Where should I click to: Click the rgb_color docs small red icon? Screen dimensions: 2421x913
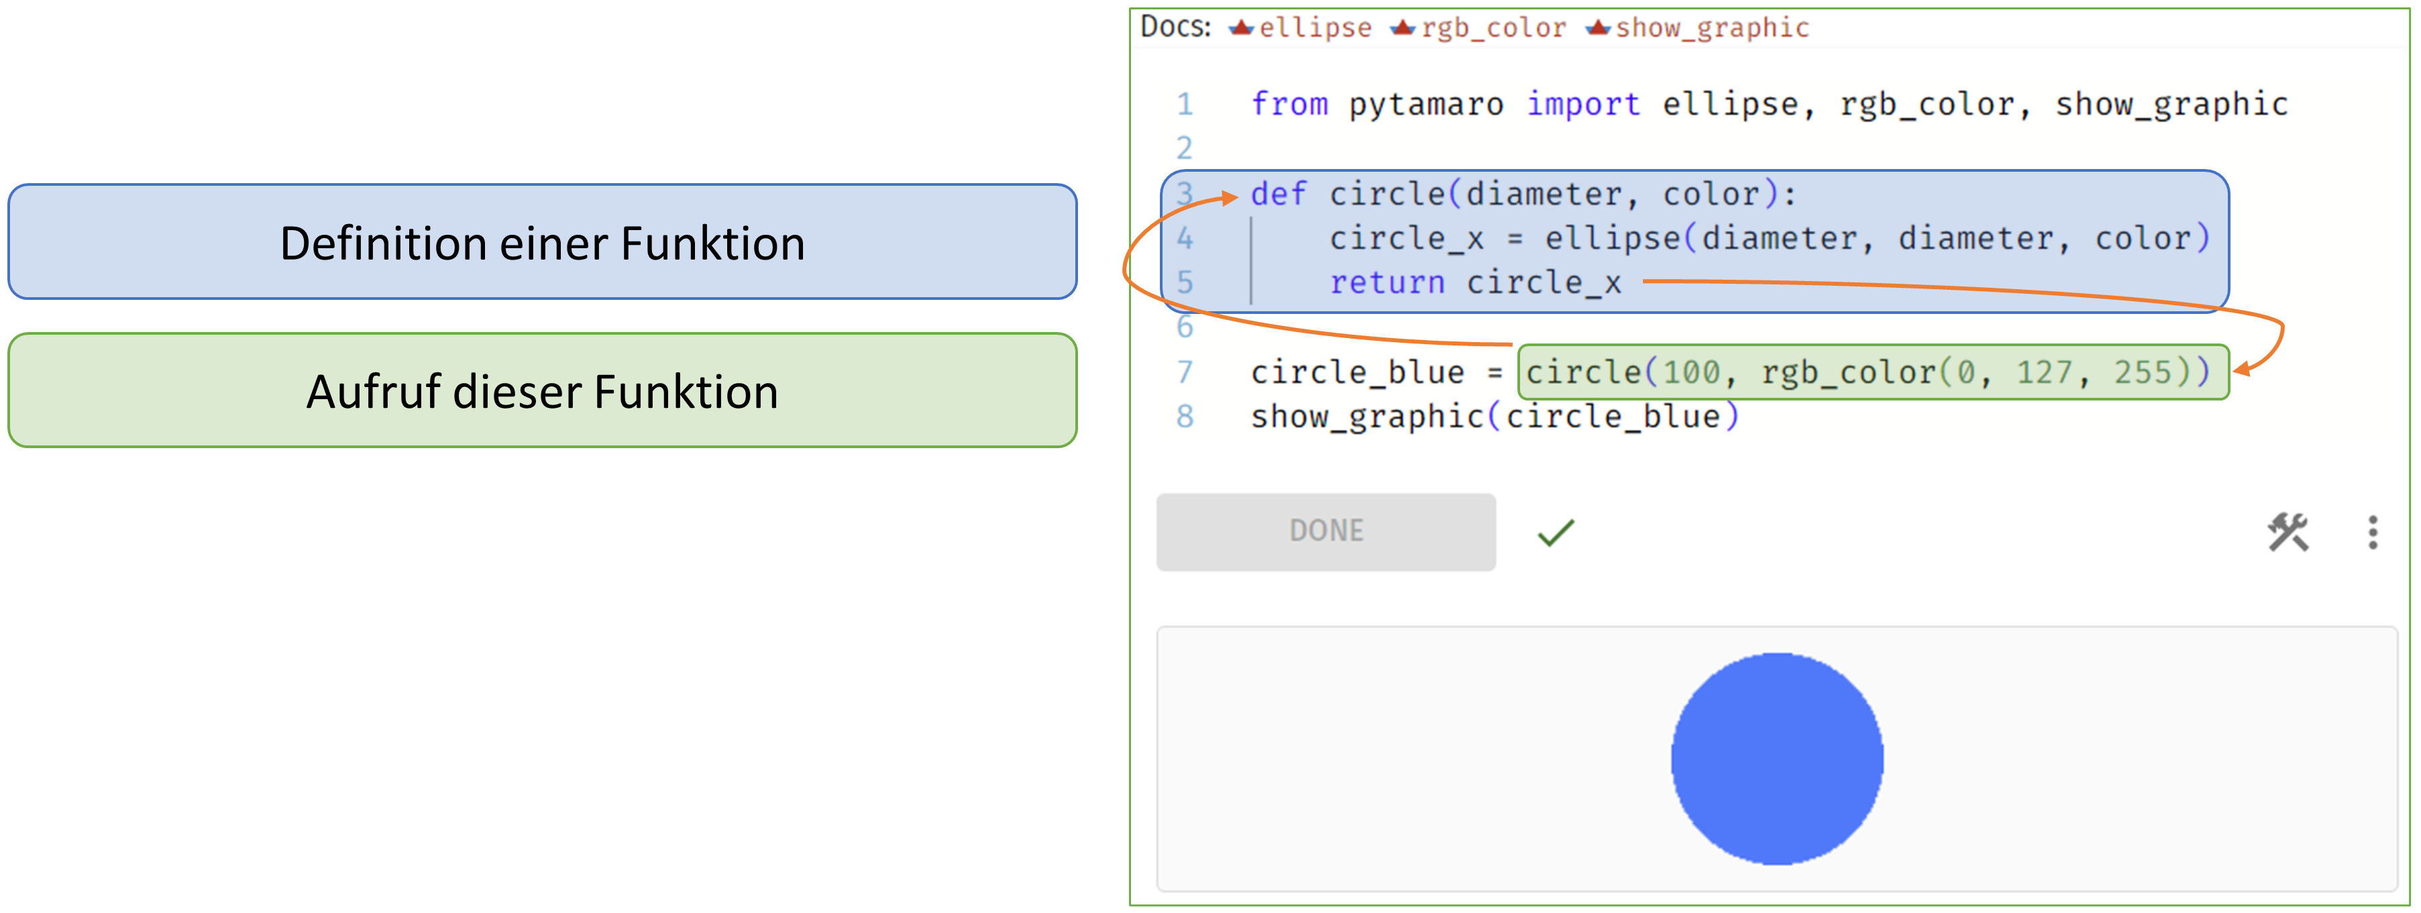[x=1403, y=28]
